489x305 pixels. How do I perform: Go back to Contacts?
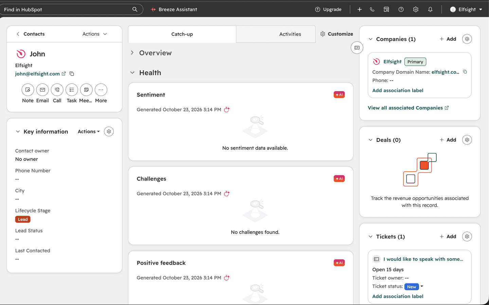pyautogui.click(x=31, y=34)
